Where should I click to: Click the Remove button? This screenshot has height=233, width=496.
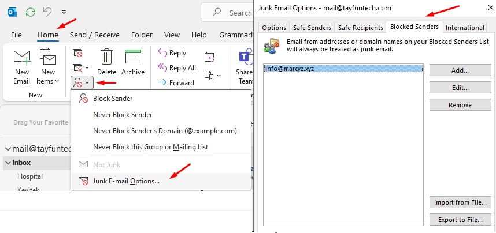460,105
